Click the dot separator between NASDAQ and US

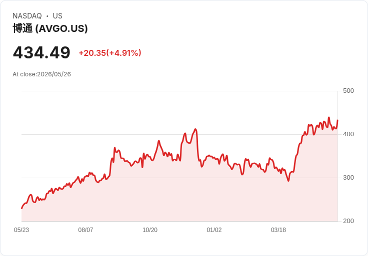(47, 16)
